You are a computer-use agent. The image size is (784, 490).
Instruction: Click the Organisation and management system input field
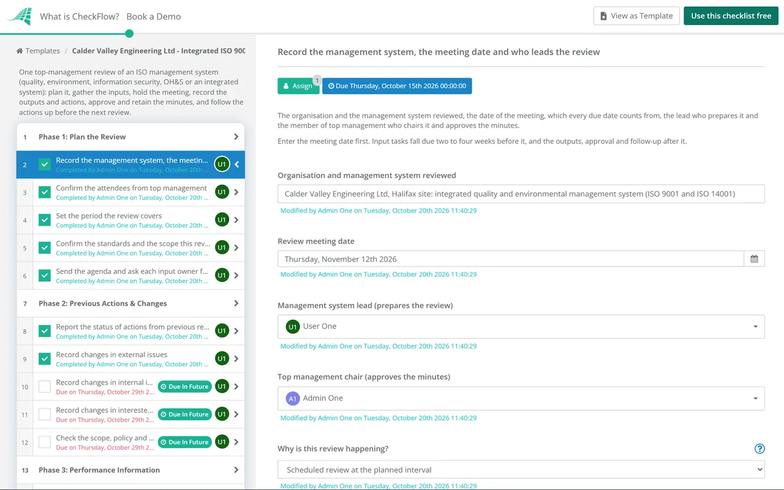pyautogui.click(x=521, y=194)
